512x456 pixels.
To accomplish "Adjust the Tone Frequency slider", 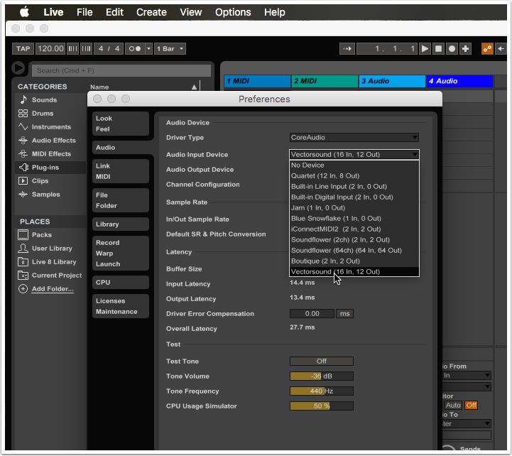I will tap(321, 391).
